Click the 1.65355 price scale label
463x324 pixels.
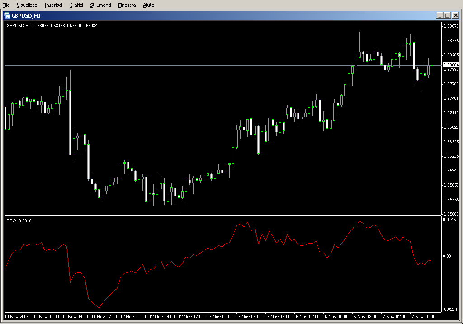coord(452,199)
